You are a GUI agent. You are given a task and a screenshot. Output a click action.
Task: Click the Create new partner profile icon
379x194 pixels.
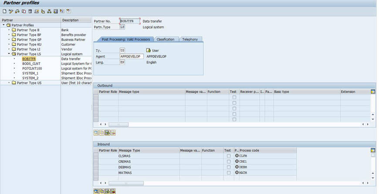(x=4, y=11)
